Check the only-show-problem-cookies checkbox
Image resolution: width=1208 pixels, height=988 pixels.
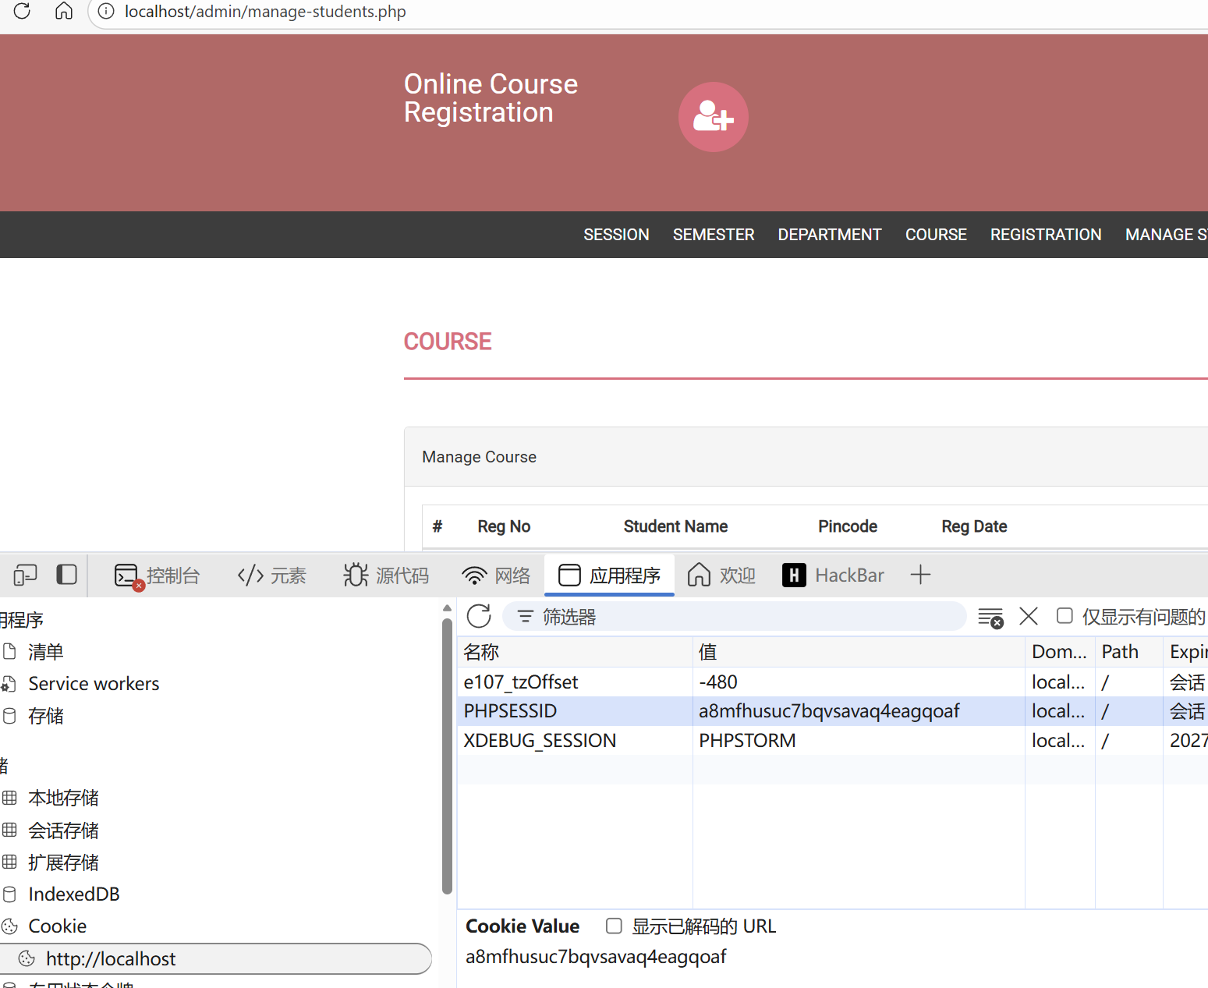click(x=1065, y=616)
